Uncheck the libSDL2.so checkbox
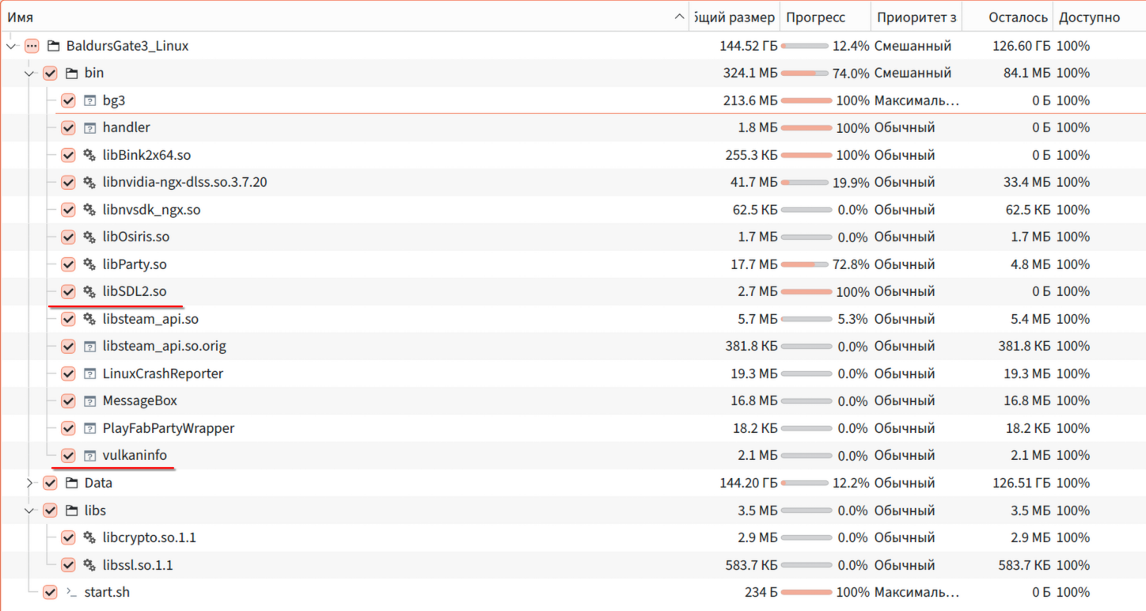1146x611 pixels. tap(68, 291)
